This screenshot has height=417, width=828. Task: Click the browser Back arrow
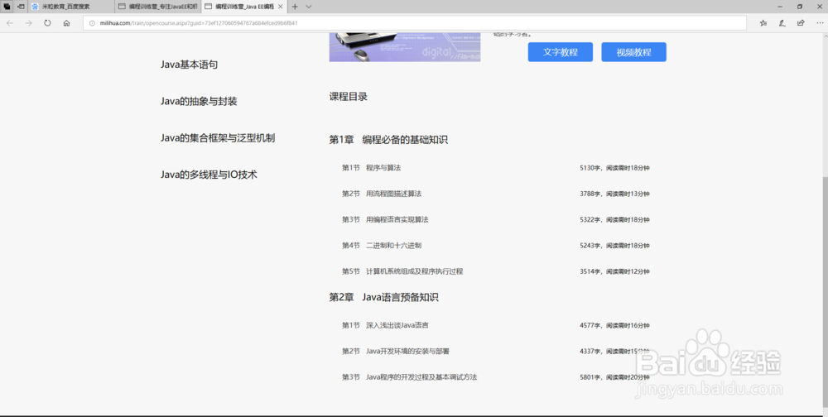9,23
